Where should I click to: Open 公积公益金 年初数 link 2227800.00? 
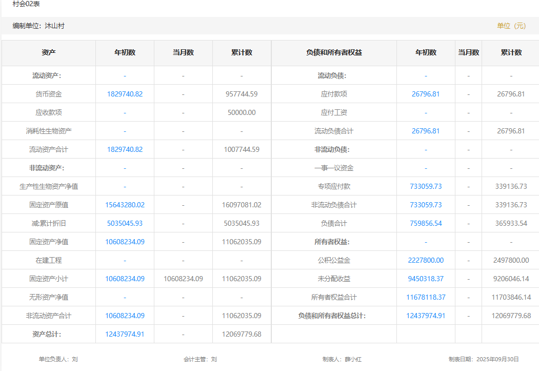tap(426, 260)
